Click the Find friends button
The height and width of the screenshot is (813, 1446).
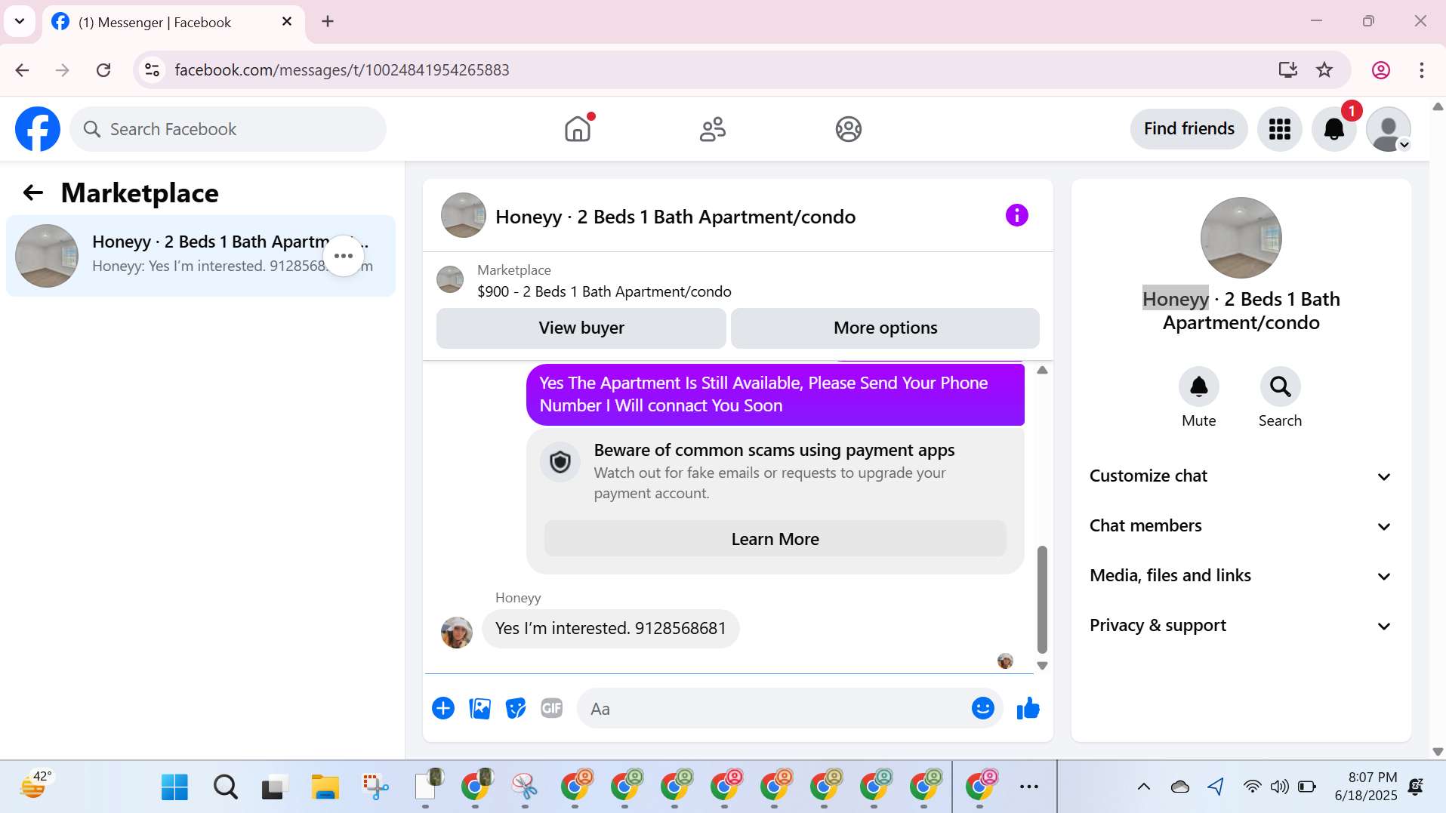point(1189,129)
